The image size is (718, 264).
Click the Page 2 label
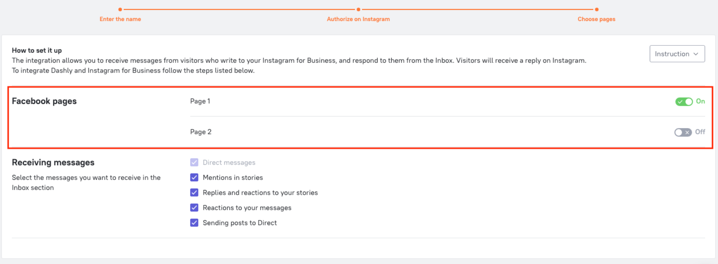pyautogui.click(x=201, y=132)
